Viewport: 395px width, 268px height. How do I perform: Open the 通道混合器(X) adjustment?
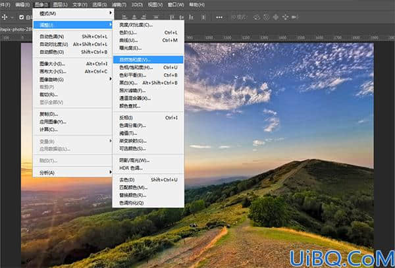point(148,98)
